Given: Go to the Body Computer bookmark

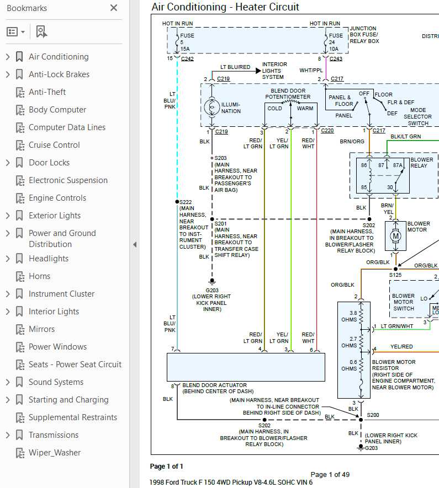Looking at the screenshot, I should [57, 110].
